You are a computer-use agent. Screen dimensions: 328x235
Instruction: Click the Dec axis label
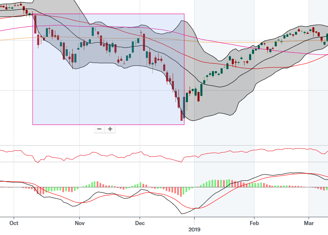(140, 223)
